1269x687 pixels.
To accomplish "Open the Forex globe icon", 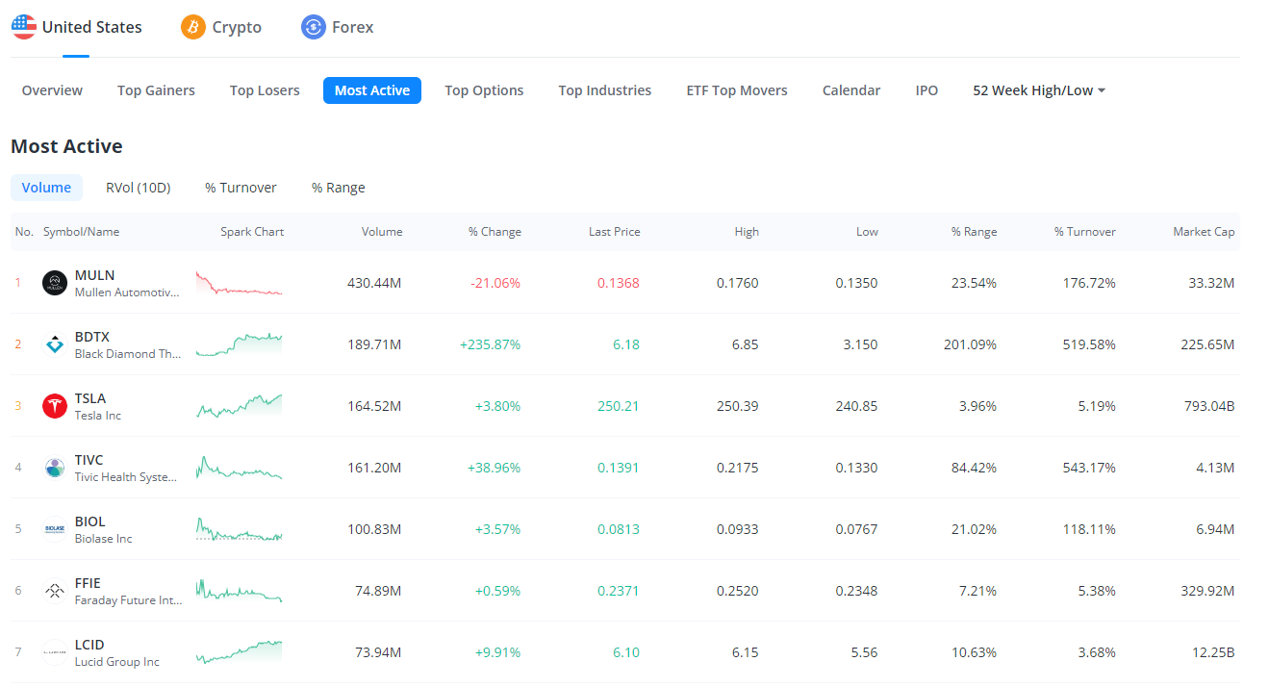I will pos(312,27).
